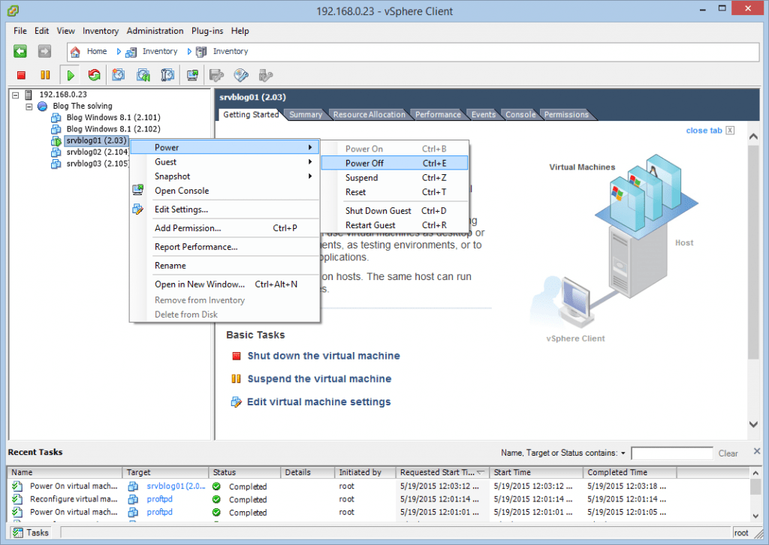Open the Summary tab
Viewport: 769px width, 545px height.
click(x=305, y=114)
